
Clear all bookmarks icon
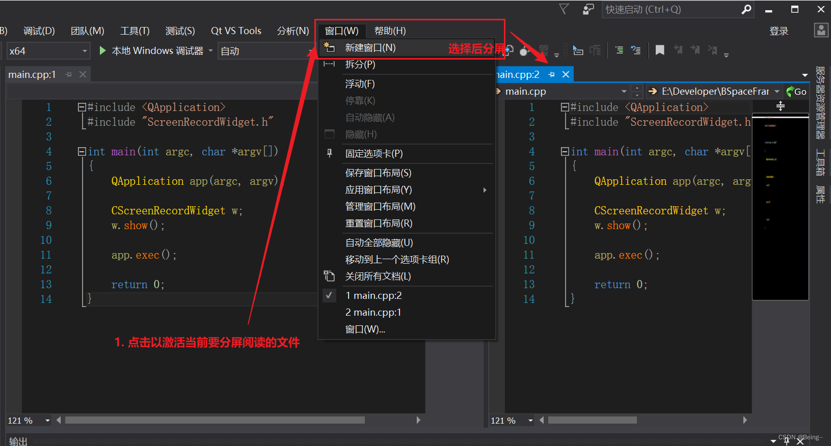coord(712,50)
